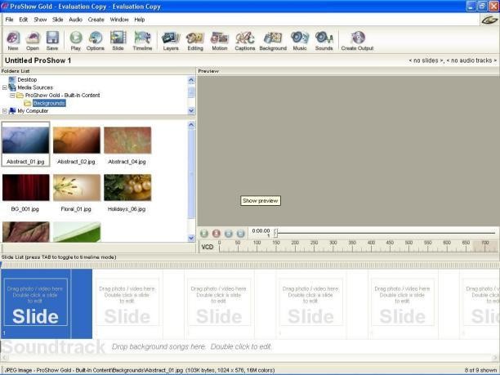Viewport: 500px width, 375px height.
Task: Click the '8 of 9 shown' status text
Action: (480, 370)
